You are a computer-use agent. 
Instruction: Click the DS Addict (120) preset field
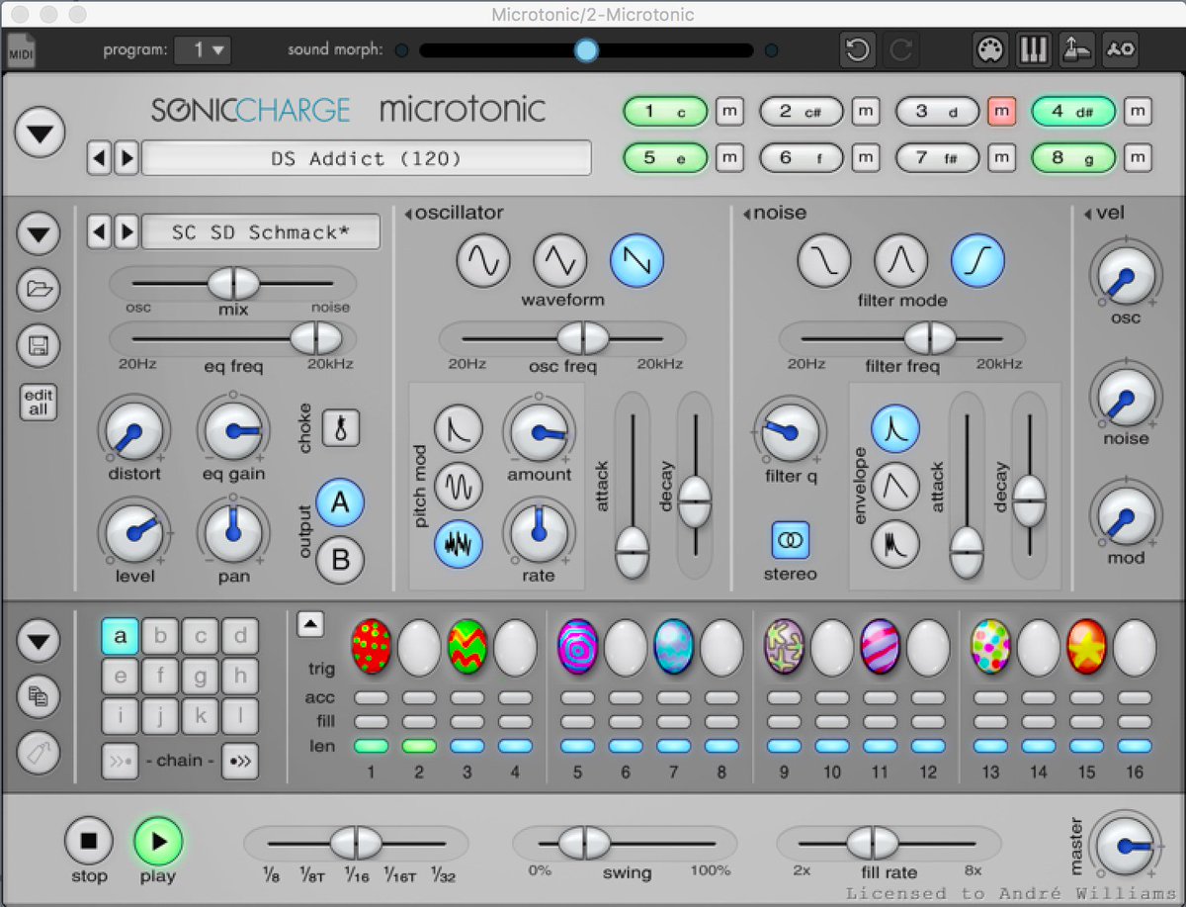[x=367, y=158]
